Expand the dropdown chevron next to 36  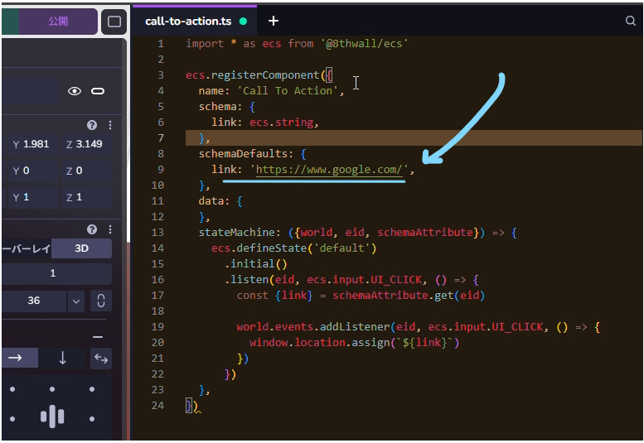pos(76,301)
